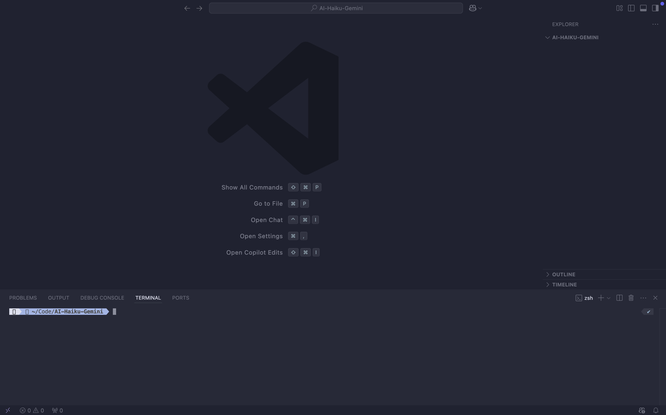This screenshot has width=666, height=415.
Task: Open Explorer more actions ellipsis menu
Action: click(655, 24)
